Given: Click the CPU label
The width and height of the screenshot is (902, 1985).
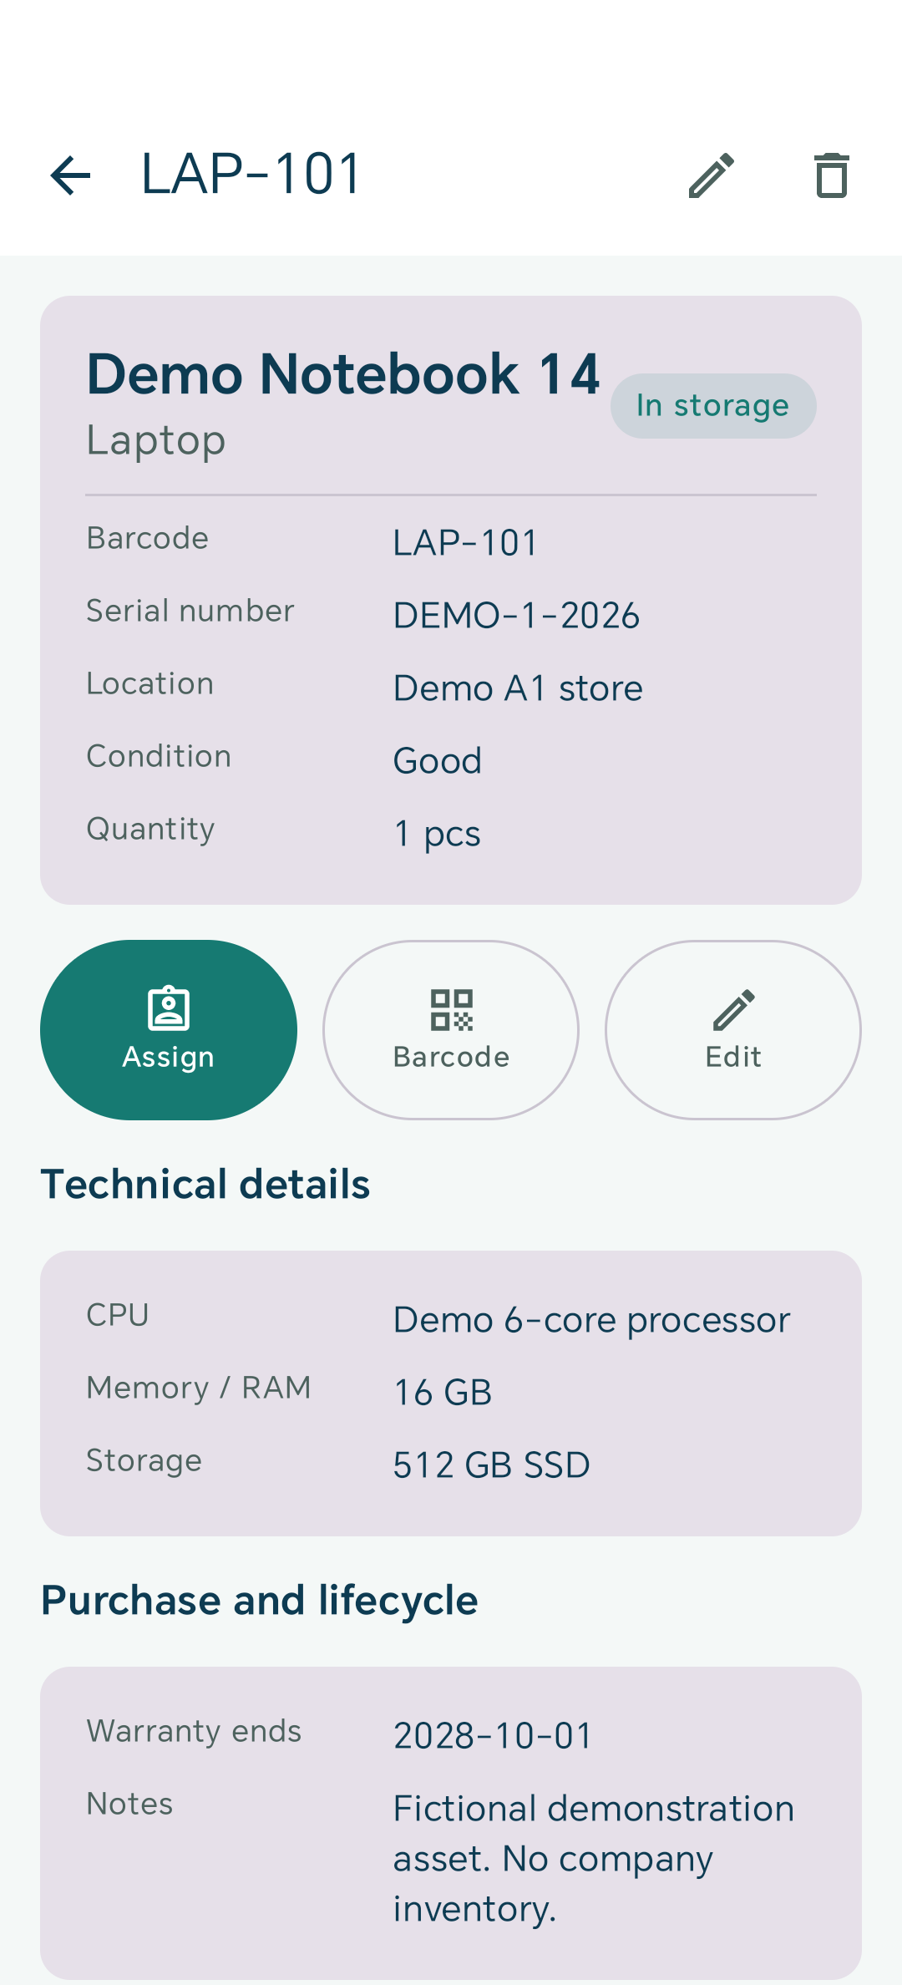Looking at the screenshot, I should click(x=118, y=1315).
